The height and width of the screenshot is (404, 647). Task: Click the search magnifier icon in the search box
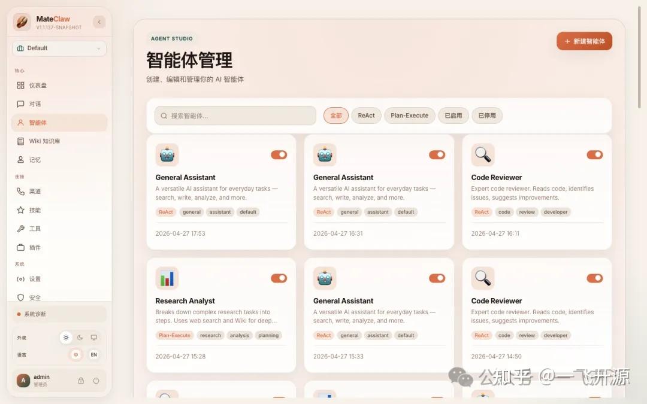pyautogui.click(x=164, y=116)
